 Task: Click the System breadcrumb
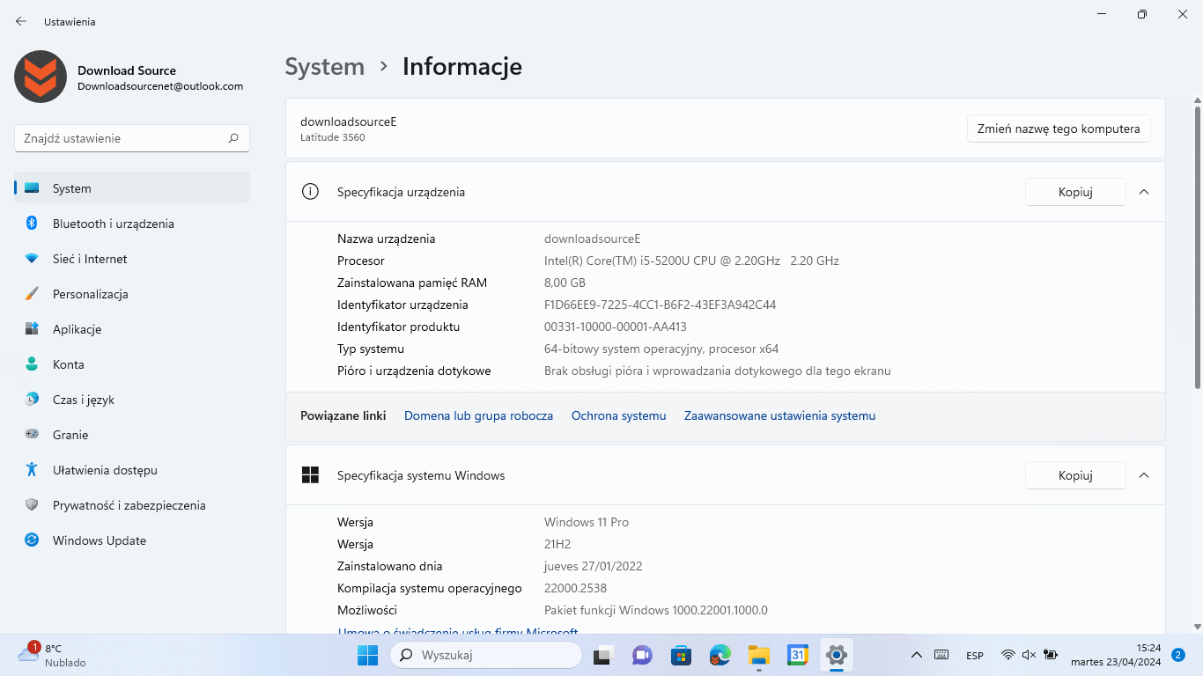point(325,67)
